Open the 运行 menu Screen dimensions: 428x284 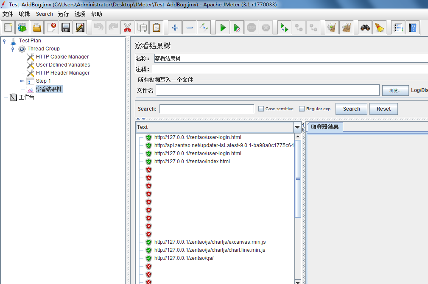tap(63, 14)
